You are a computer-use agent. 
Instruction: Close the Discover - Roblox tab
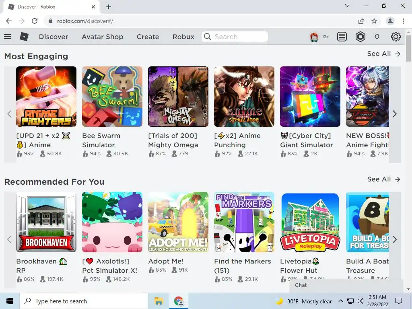93,7
